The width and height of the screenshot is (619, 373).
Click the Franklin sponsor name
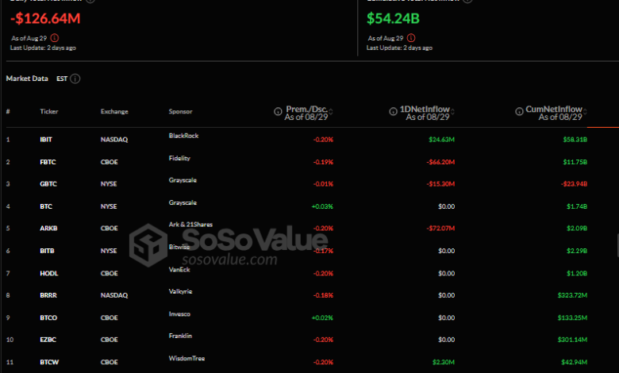click(x=180, y=336)
